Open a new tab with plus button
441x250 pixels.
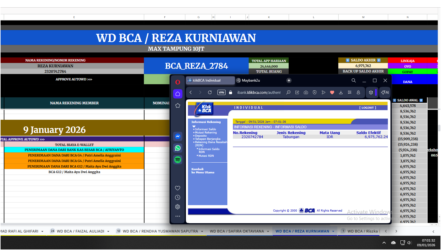[x=289, y=80]
